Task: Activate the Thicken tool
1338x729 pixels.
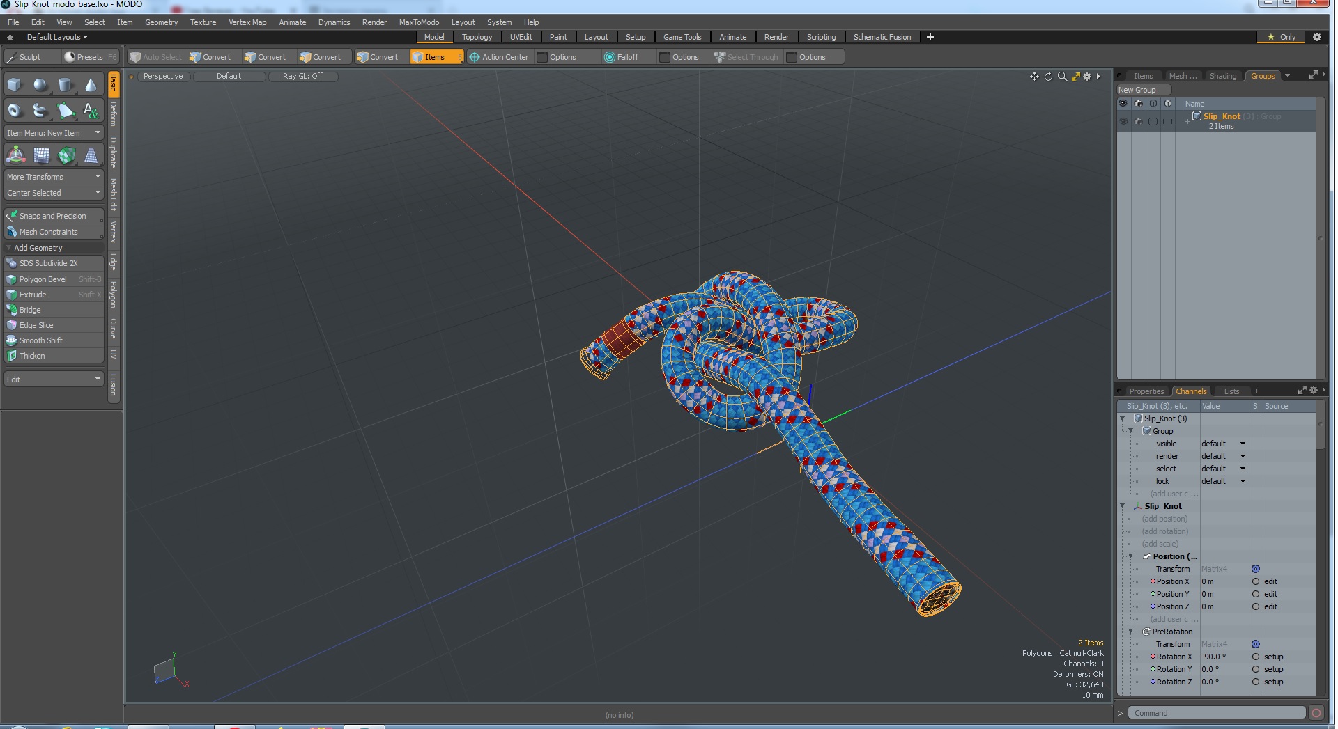Action: pyautogui.click(x=54, y=356)
